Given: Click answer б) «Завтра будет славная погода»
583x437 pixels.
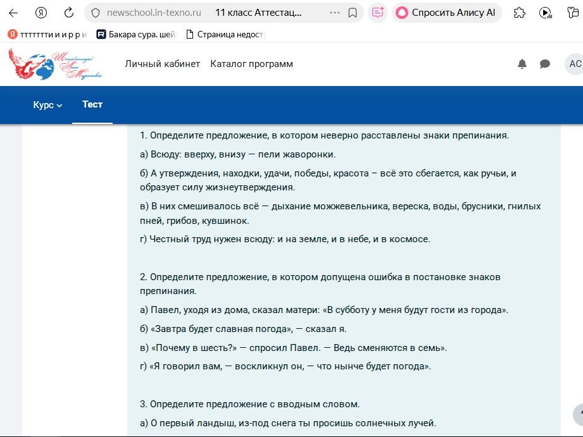Looking at the screenshot, I should point(243,329).
